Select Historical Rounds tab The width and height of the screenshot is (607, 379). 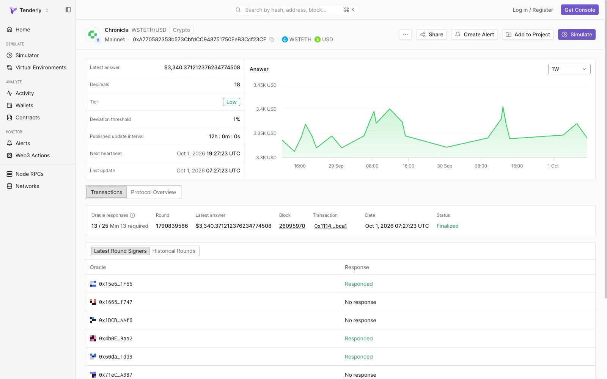click(x=174, y=251)
